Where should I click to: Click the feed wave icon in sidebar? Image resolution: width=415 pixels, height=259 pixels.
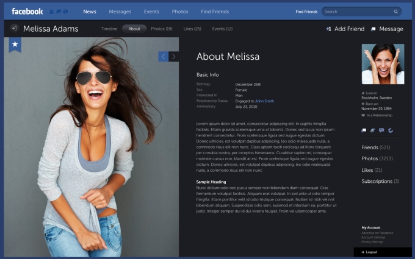[x=373, y=130]
